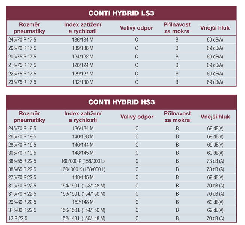Click 315/70 R 22.5 with 70 dB (A), index 156/150 L
245x225 pixels.
[22, 194]
